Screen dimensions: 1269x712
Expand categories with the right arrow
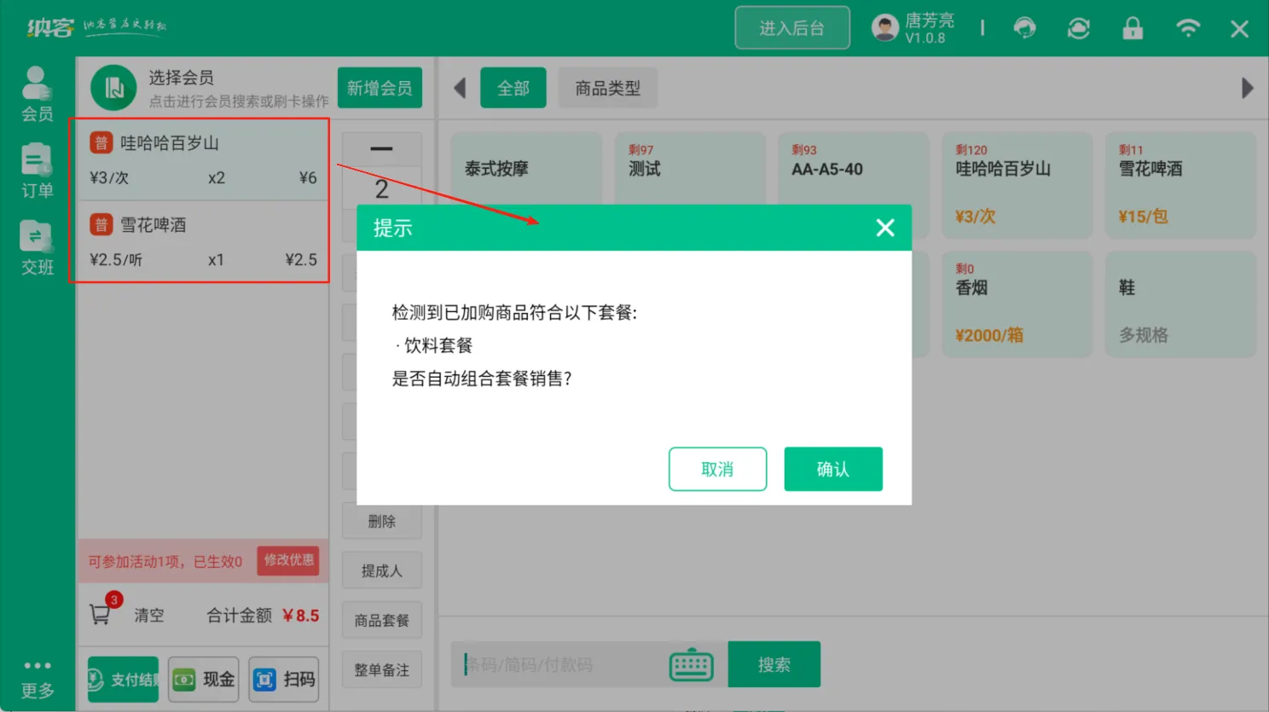tap(1248, 87)
